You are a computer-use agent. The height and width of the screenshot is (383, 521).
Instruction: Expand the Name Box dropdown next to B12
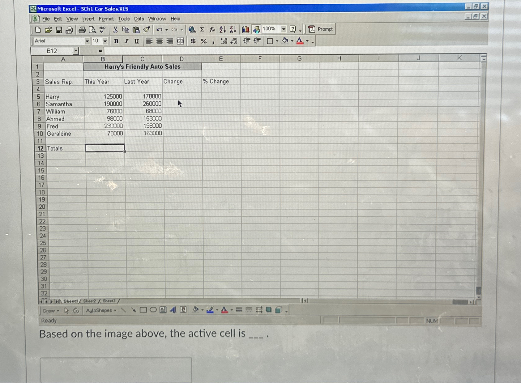coord(76,51)
